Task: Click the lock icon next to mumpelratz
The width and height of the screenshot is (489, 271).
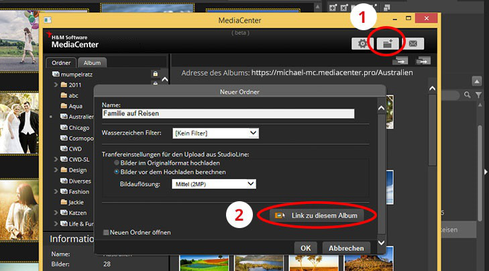Action: [156, 74]
